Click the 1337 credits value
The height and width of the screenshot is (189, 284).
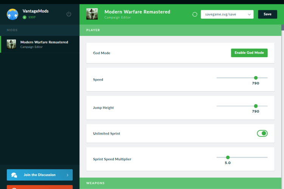[32, 17]
